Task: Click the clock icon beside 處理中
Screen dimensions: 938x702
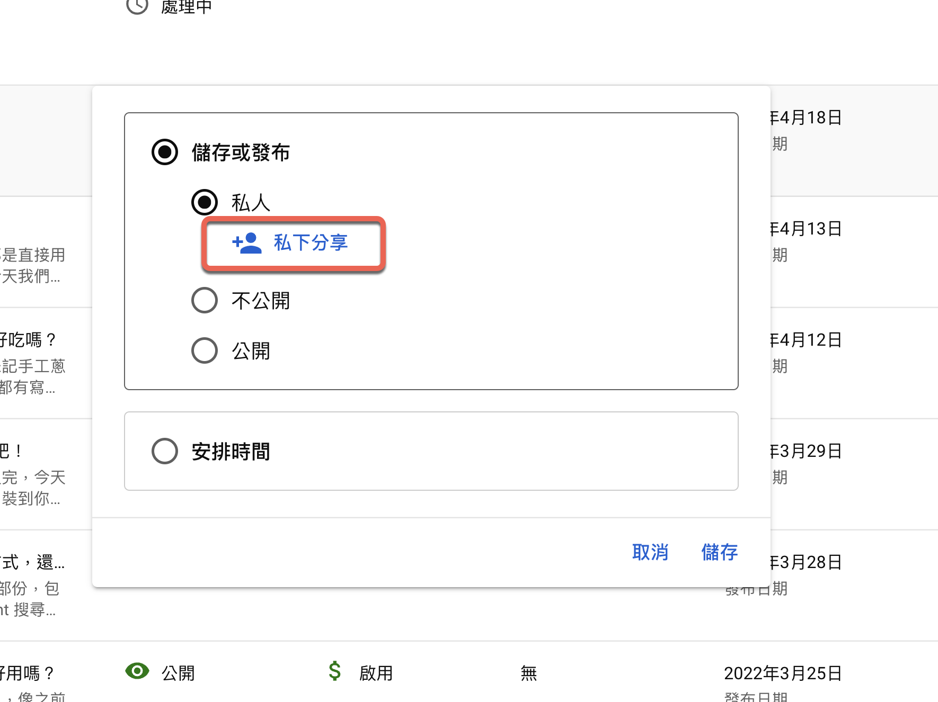Action: (137, 5)
